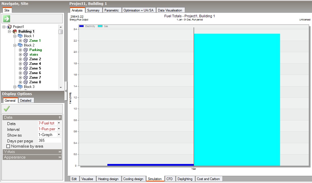Click the Zone 6 zone icon
This screenshot has height=183, width=312.
tap(26, 73)
